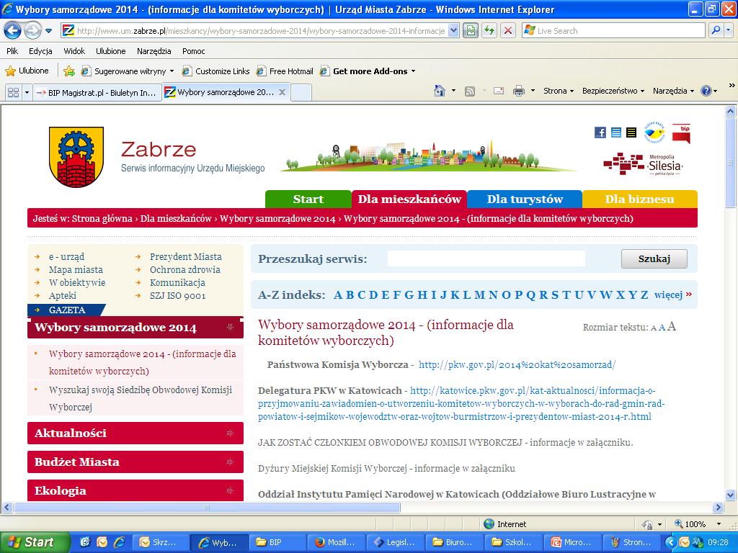Open the Ulubione favorites star button
The height and width of the screenshot is (553, 738).
(x=27, y=71)
